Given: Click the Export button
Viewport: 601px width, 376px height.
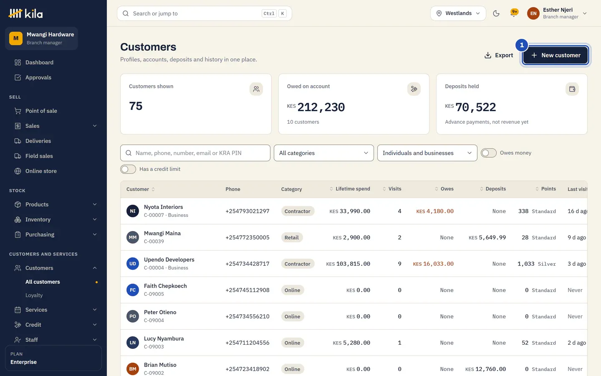Looking at the screenshot, I should 498,55.
